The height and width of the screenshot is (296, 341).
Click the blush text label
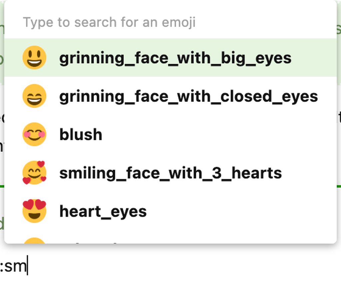click(x=81, y=135)
